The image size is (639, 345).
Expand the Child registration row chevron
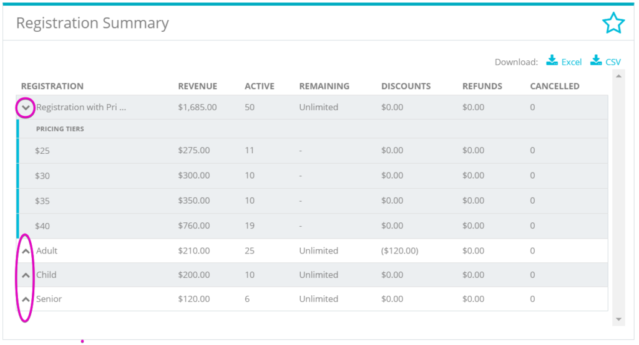[26, 275]
